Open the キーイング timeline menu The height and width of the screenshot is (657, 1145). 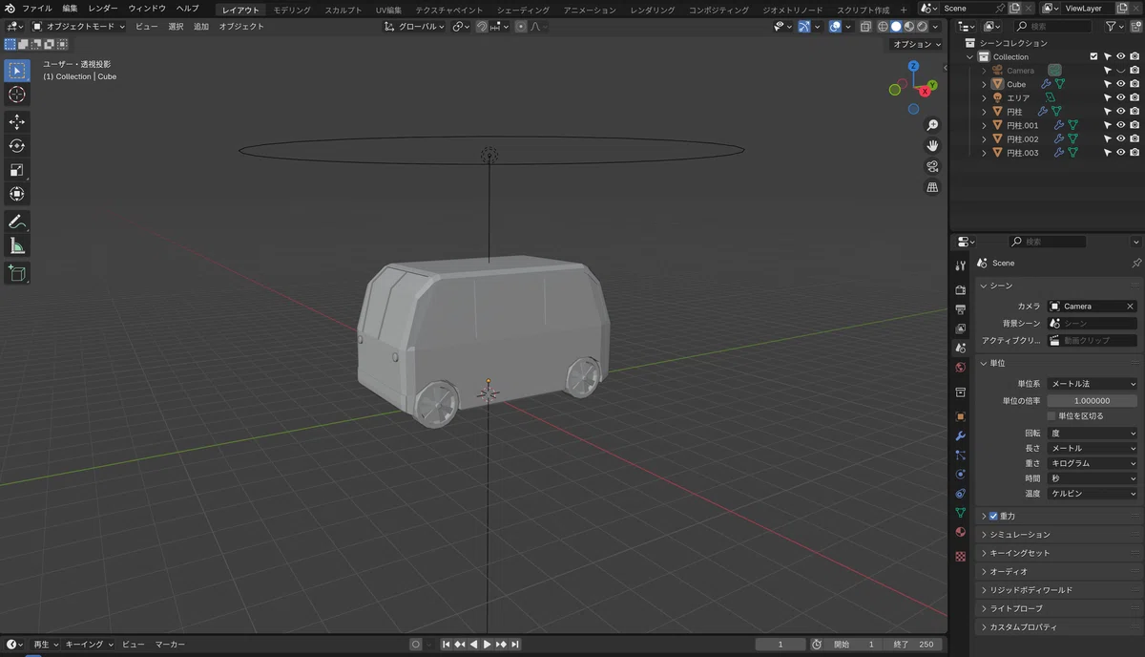click(89, 645)
